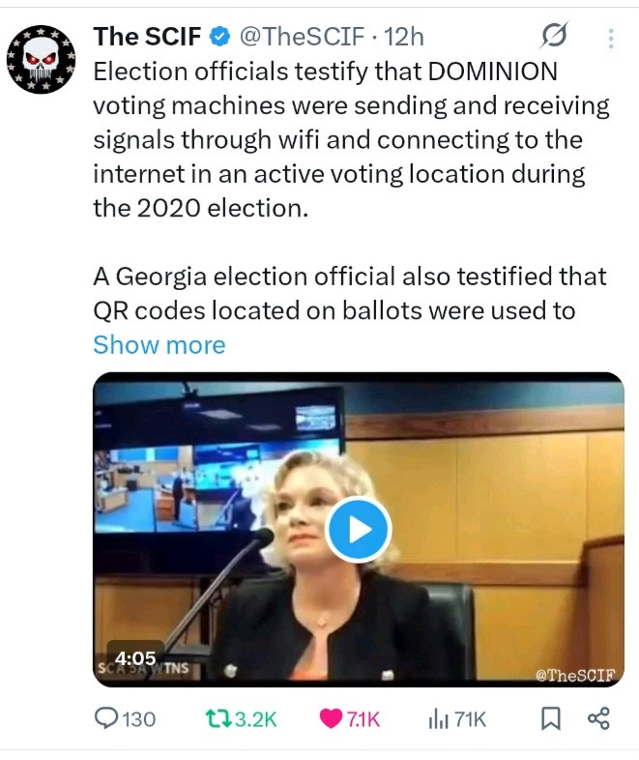
Task: Click the blue verified badge
Action: 221,38
